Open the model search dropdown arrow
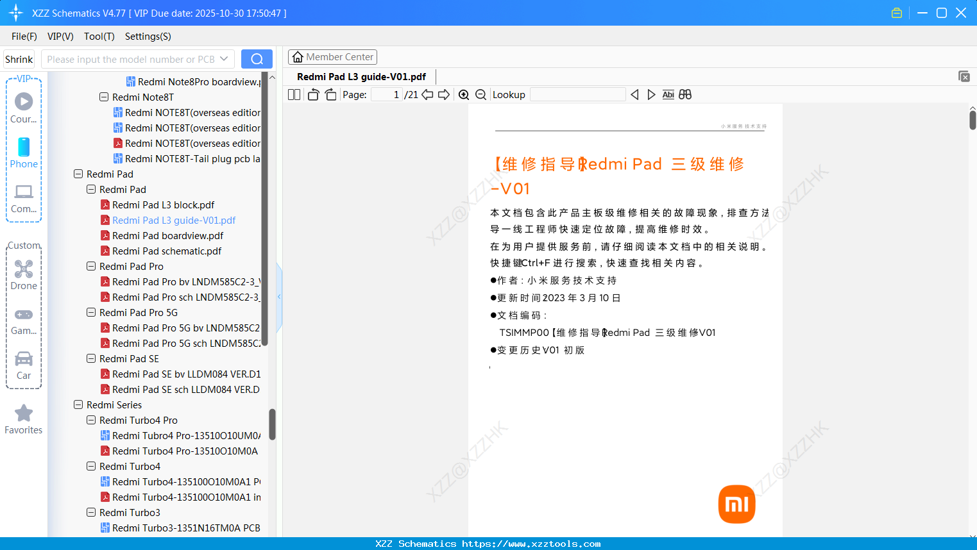 pos(224,58)
